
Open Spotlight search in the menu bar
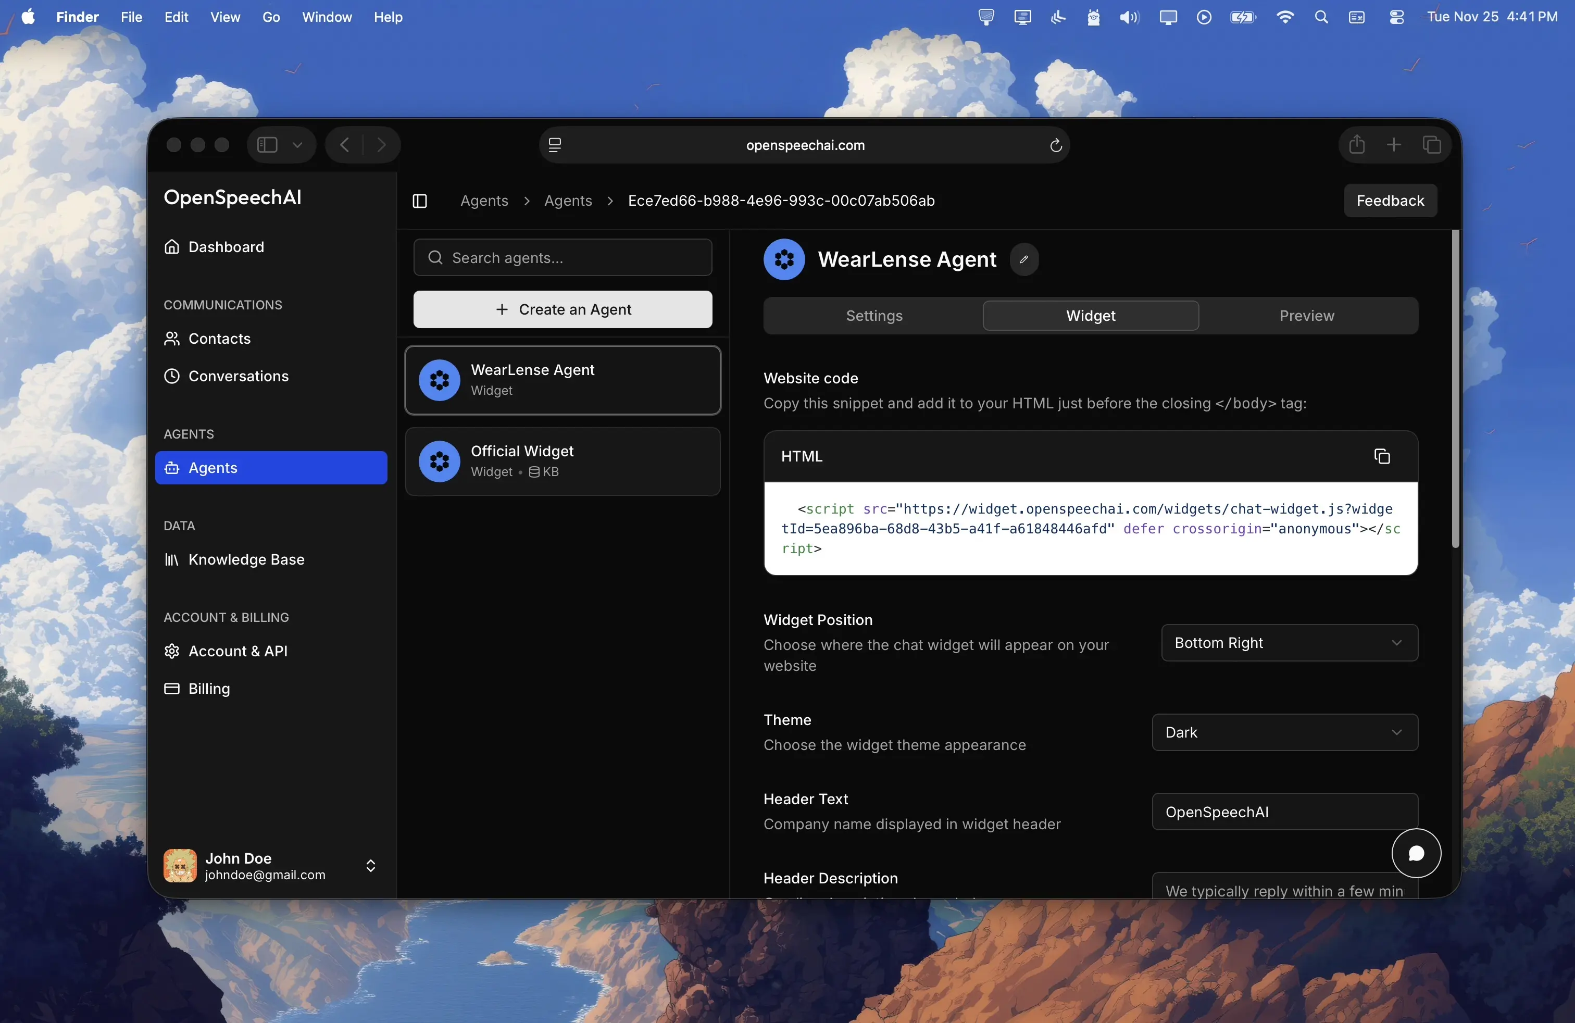[1321, 17]
